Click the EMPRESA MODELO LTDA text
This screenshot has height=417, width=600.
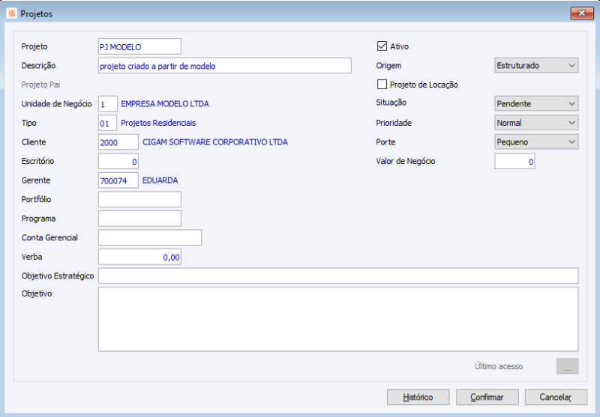point(165,104)
